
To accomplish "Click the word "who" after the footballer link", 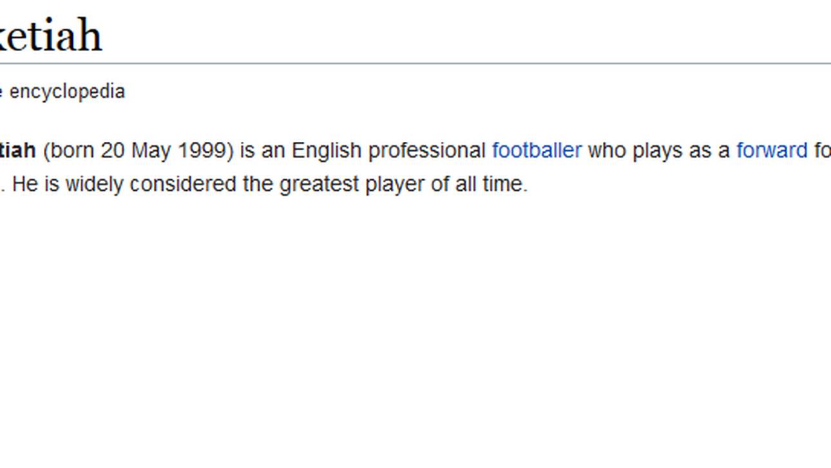I will pos(607,151).
